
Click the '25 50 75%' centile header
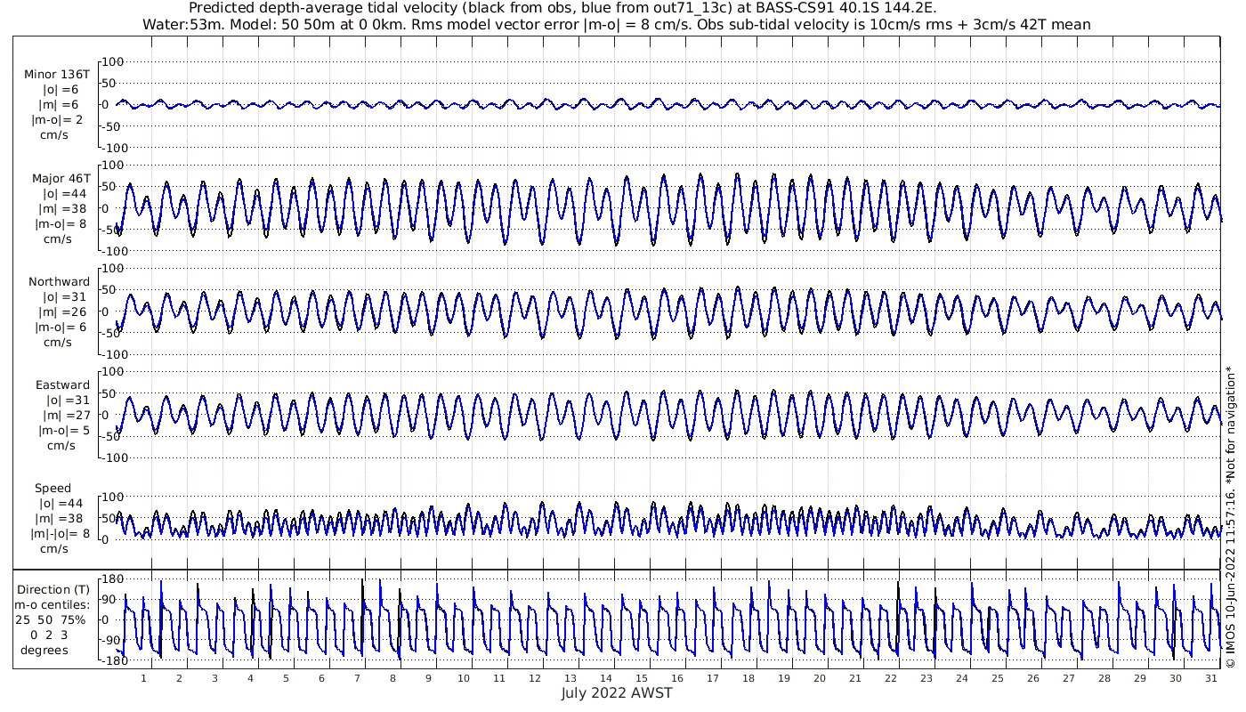click(x=51, y=619)
